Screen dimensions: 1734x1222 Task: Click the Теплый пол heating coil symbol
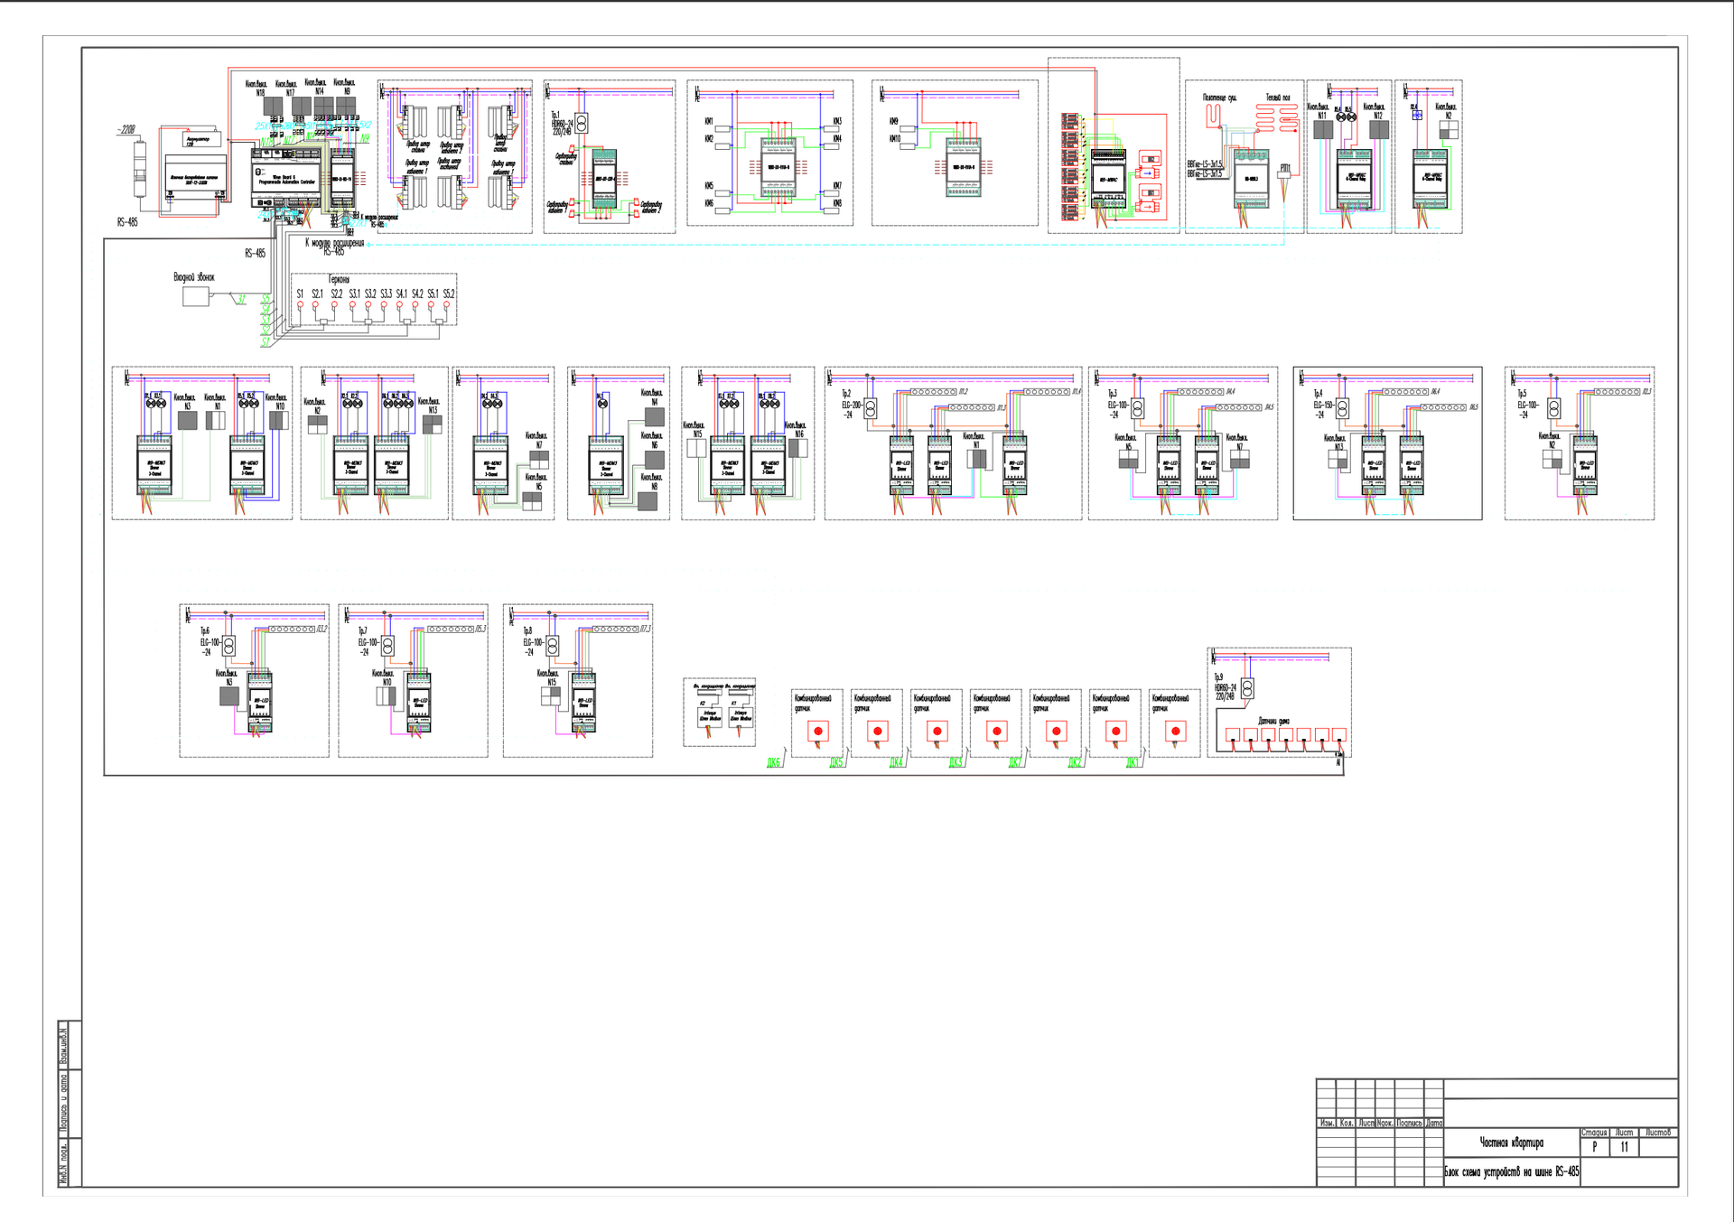pyautogui.click(x=1277, y=117)
